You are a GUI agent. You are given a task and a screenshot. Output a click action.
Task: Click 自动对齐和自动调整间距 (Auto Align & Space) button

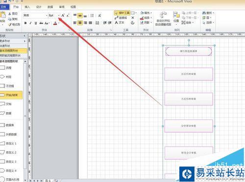163,19
